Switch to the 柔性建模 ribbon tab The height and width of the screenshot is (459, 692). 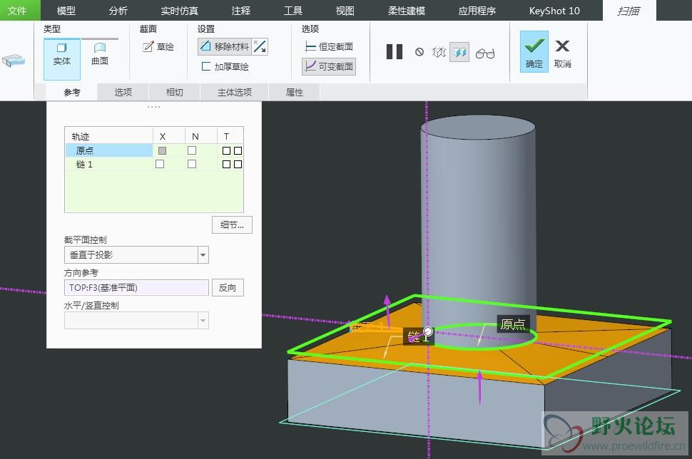pyautogui.click(x=407, y=11)
